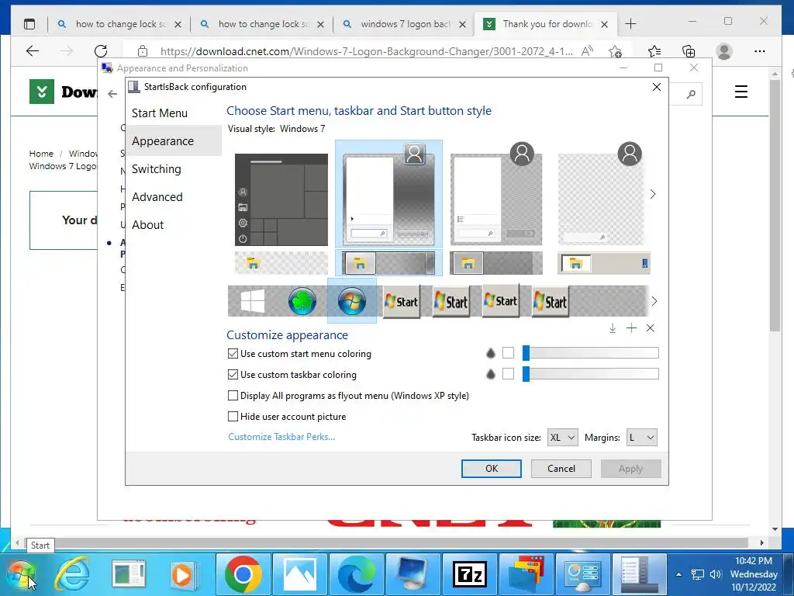
Task: Open the Switching settings section
Action: coord(157,168)
